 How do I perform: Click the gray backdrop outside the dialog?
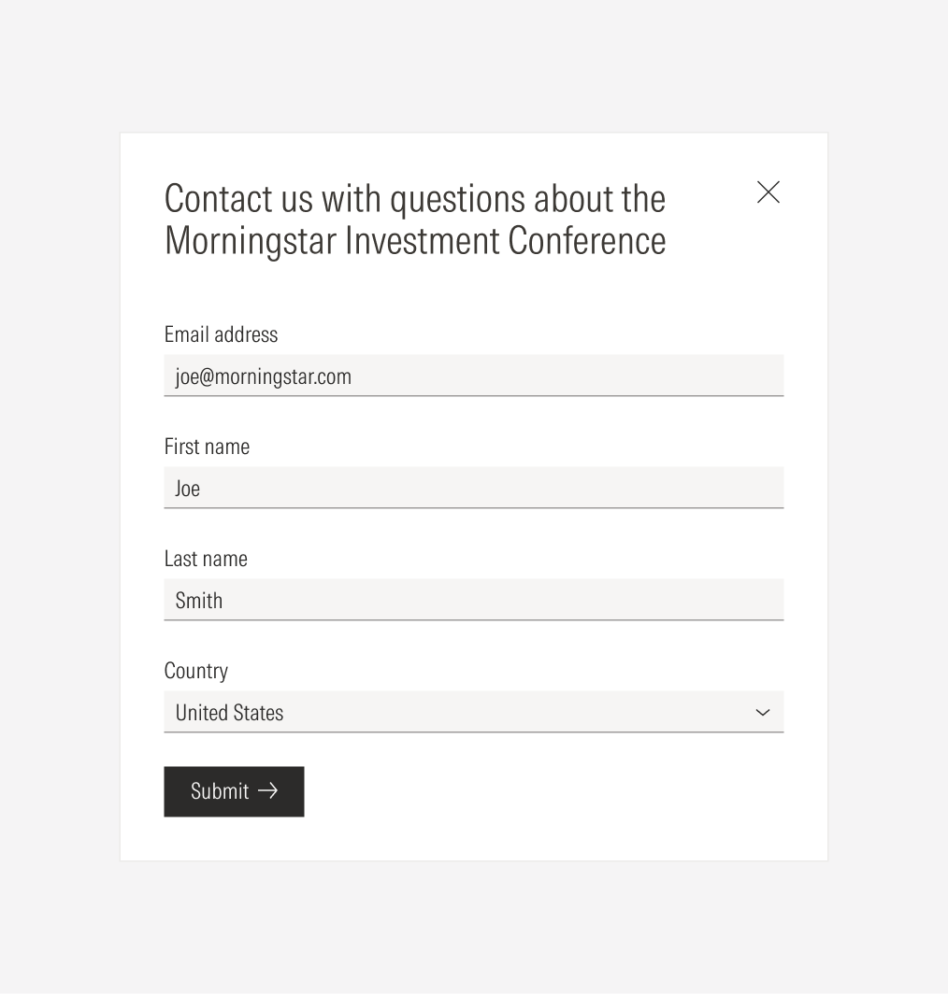click(56, 467)
